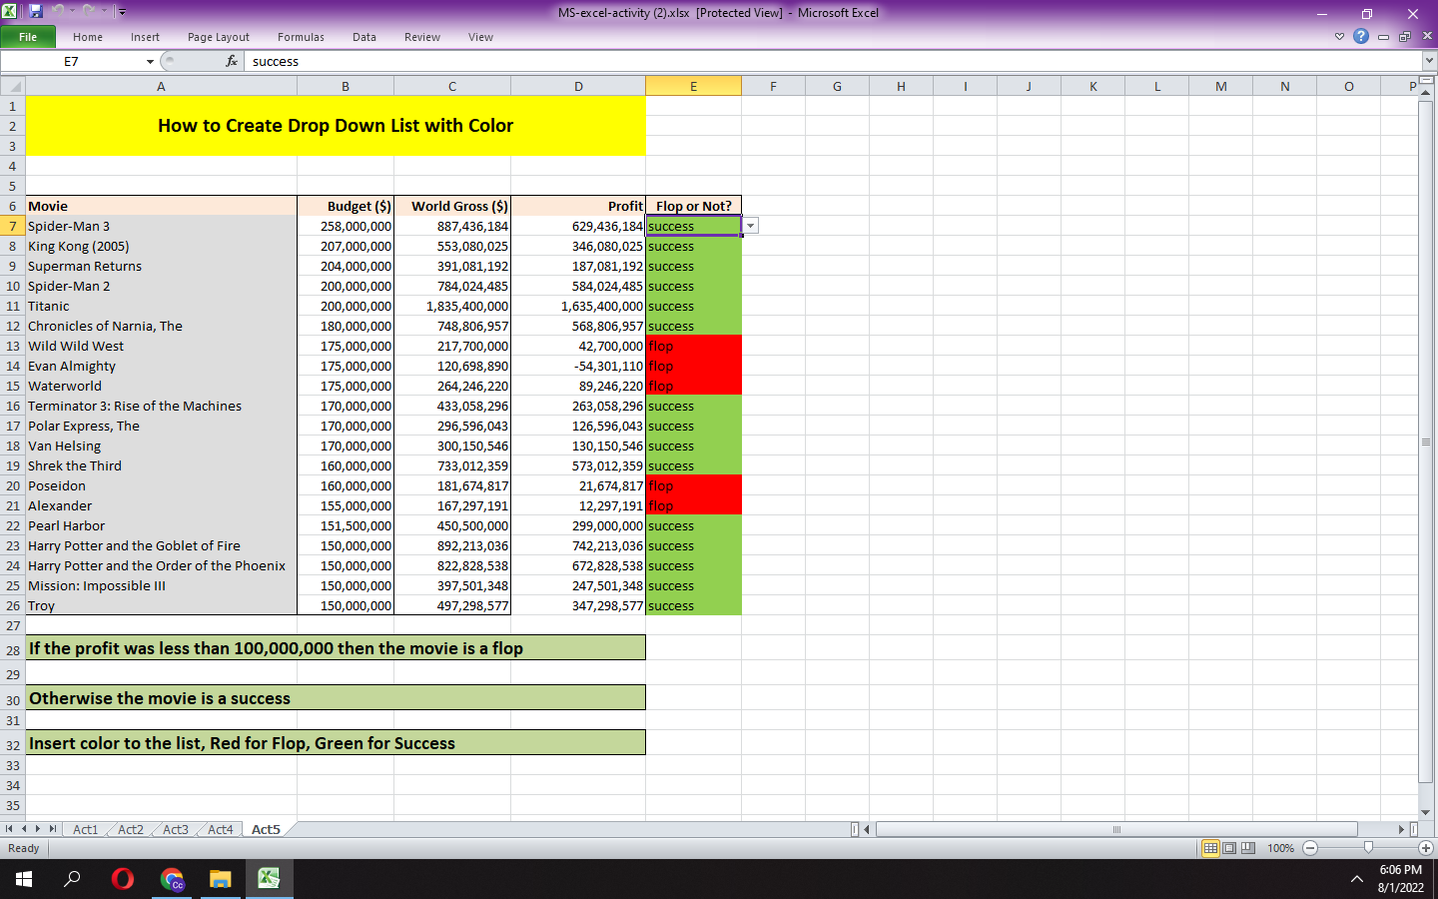Open Windows taskbar search
The height and width of the screenshot is (899, 1438).
(72, 879)
